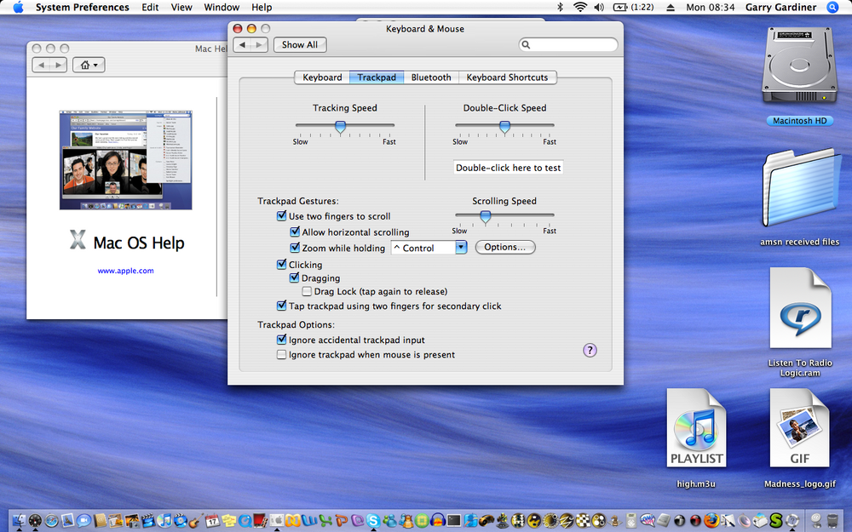852x532 pixels.
Task: Click the zoom Options… button
Action: tap(504, 247)
